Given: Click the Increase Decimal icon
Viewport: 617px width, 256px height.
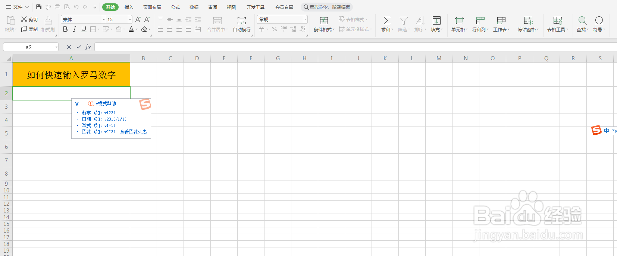Looking at the screenshot, I should point(293,29).
